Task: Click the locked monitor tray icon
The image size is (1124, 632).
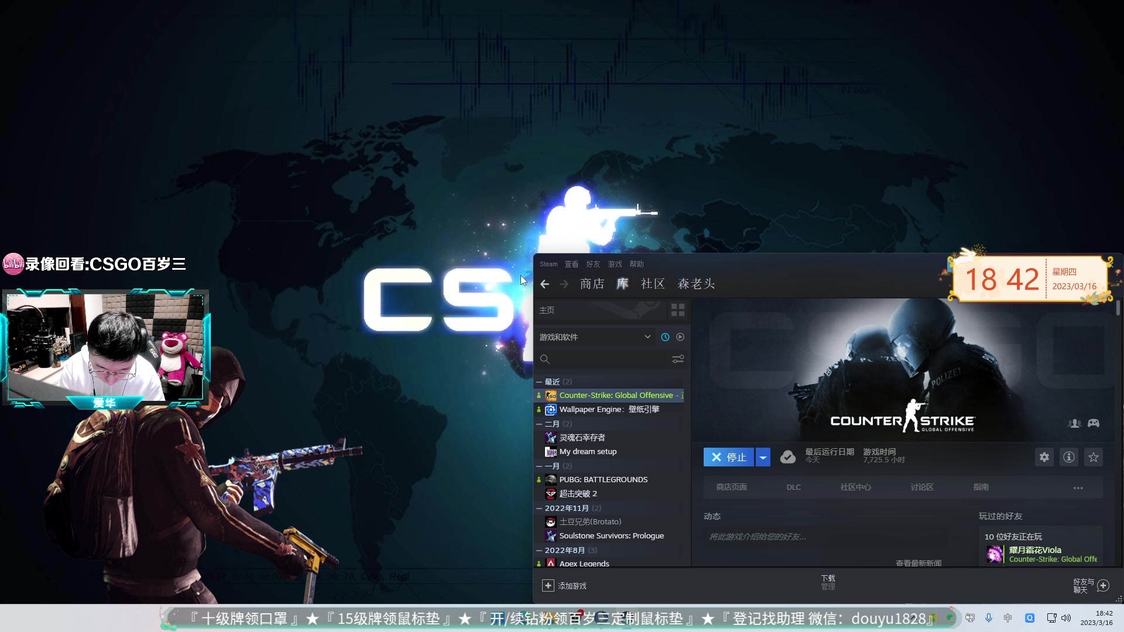Action: 970,618
